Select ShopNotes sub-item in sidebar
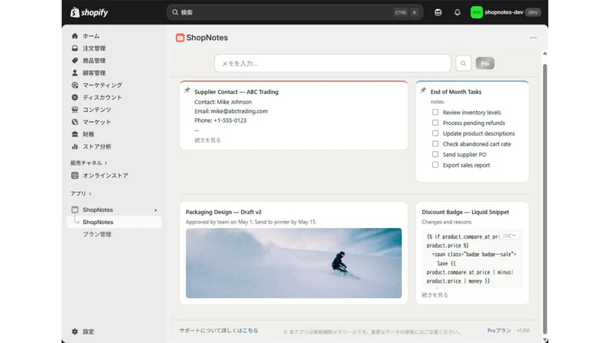Screen dimensions: 610x343 click(114, 222)
